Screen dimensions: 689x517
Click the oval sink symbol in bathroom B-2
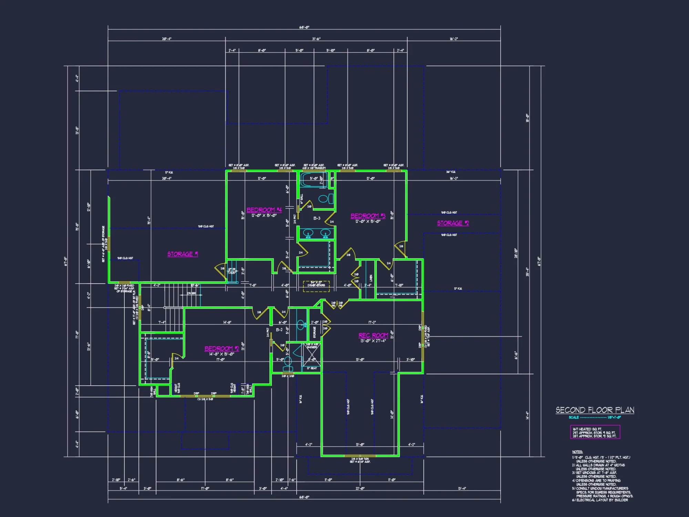tap(300, 325)
